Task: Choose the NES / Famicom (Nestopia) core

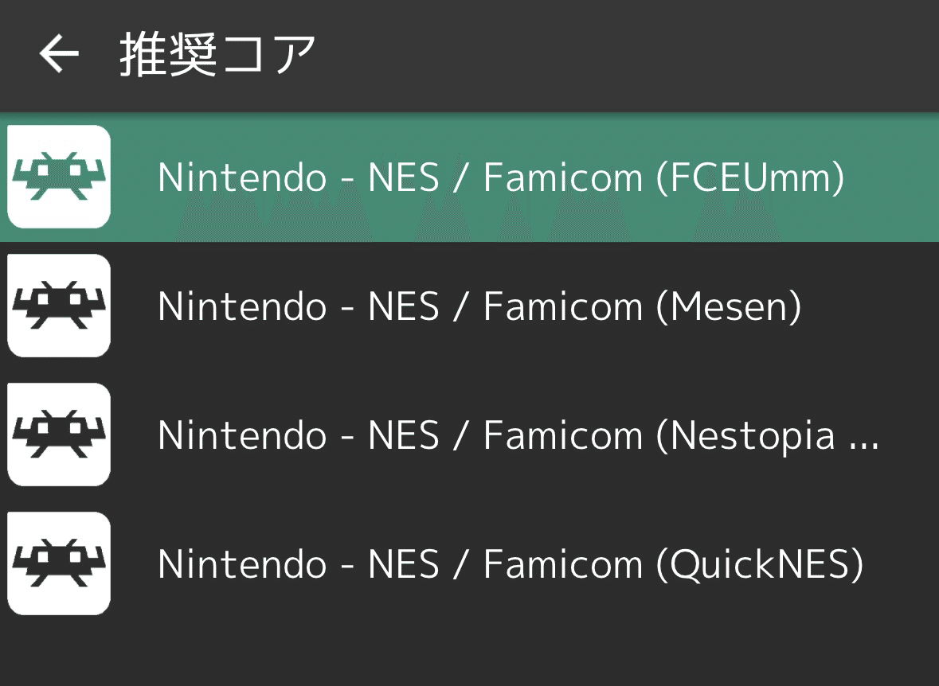Action: tap(470, 435)
